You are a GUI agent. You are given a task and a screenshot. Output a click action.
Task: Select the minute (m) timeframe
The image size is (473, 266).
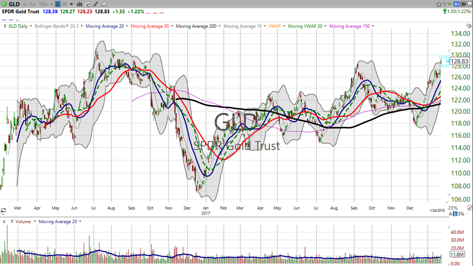tap(25, 4)
